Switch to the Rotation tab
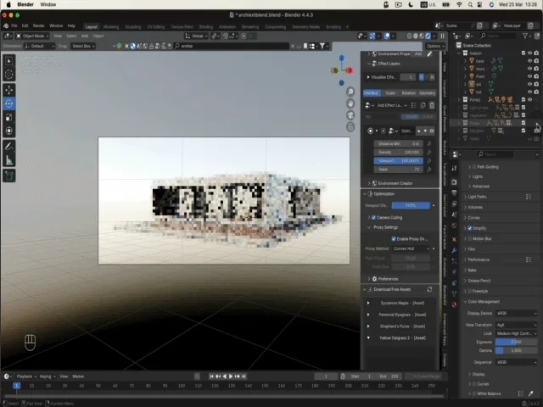 click(x=408, y=92)
